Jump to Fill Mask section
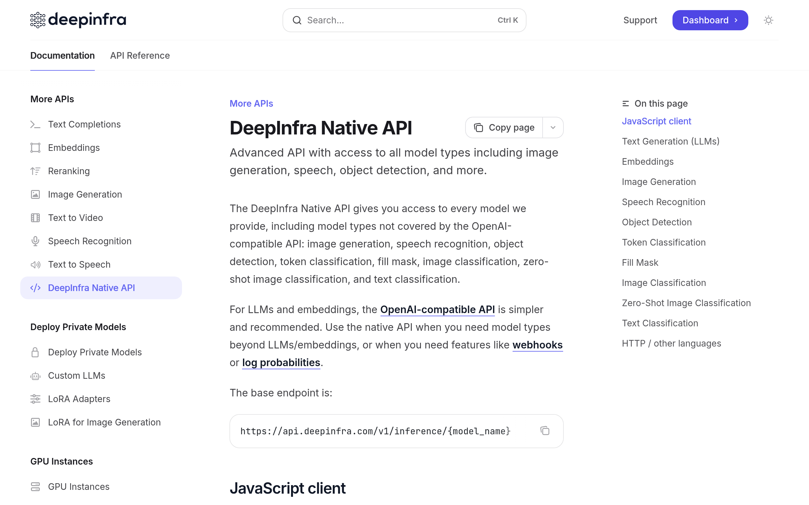The height and width of the screenshot is (505, 809). 640,263
